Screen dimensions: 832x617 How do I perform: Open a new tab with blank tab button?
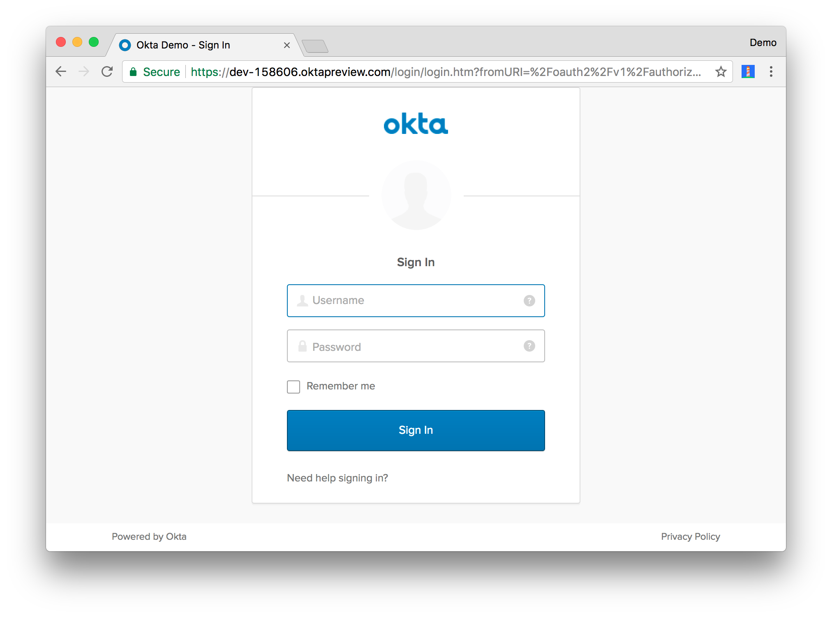pyautogui.click(x=315, y=46)
